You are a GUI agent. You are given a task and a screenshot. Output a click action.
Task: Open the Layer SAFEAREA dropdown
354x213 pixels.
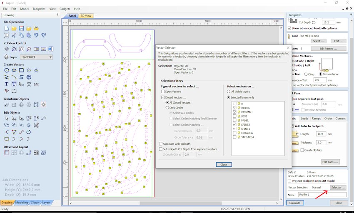[x=36, y=57]
